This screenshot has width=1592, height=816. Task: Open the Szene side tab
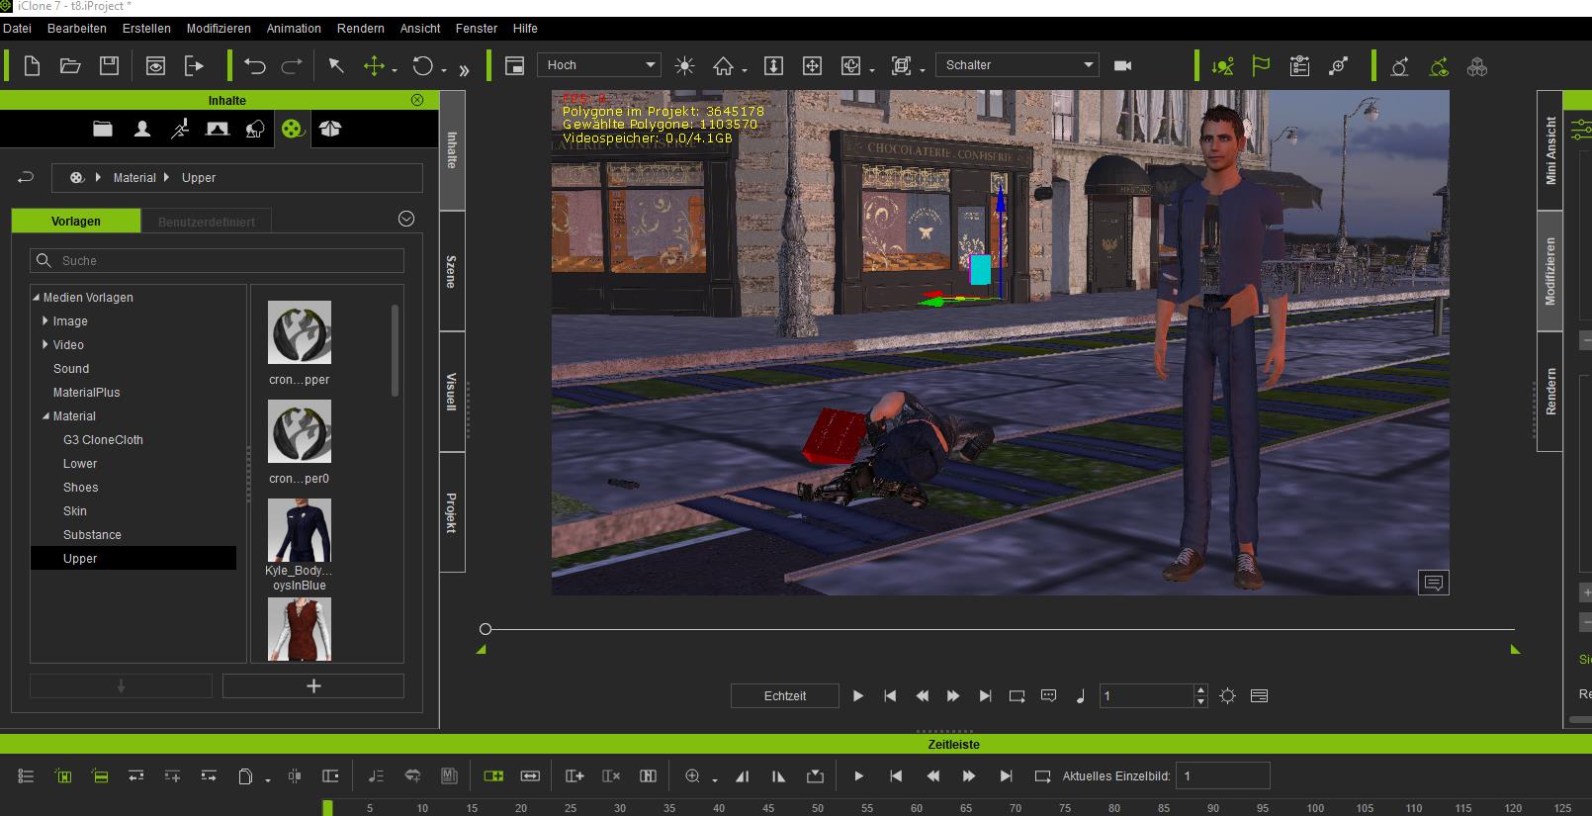pos(451,271)
